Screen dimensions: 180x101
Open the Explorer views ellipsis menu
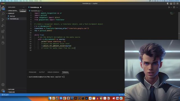click(x=24, y=7)
